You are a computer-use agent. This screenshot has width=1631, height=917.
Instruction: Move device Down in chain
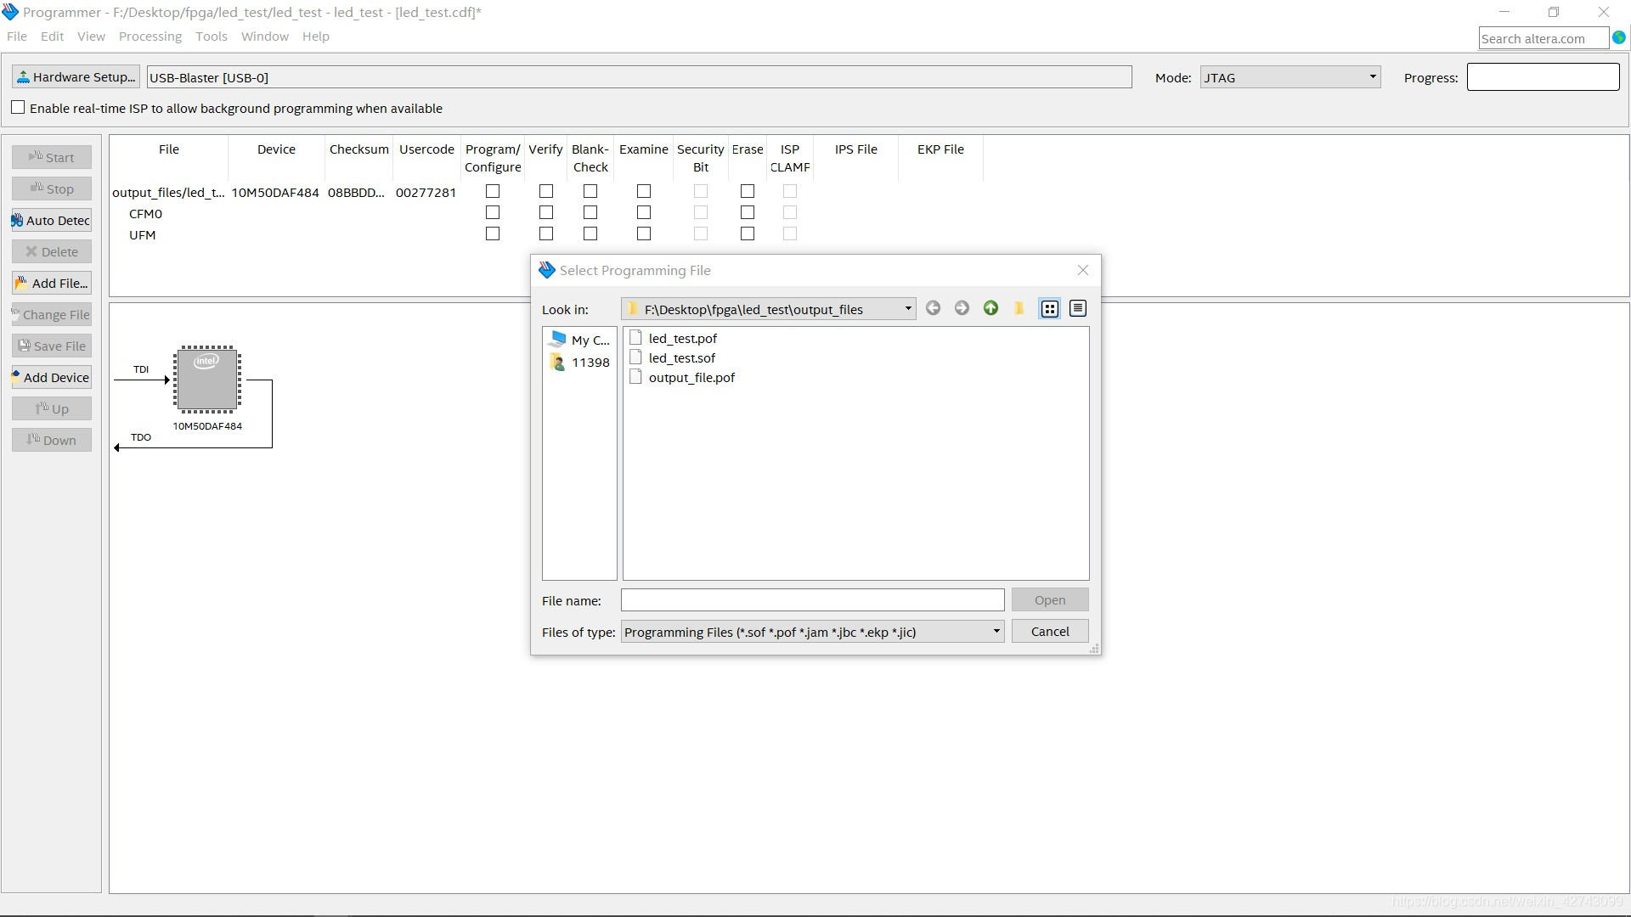(52, 440)
